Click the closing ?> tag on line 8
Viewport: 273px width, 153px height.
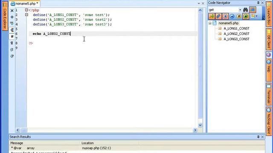(31, 43)
